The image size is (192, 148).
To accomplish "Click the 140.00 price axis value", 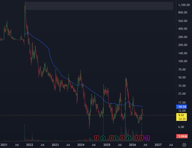I will coord(183,53).
